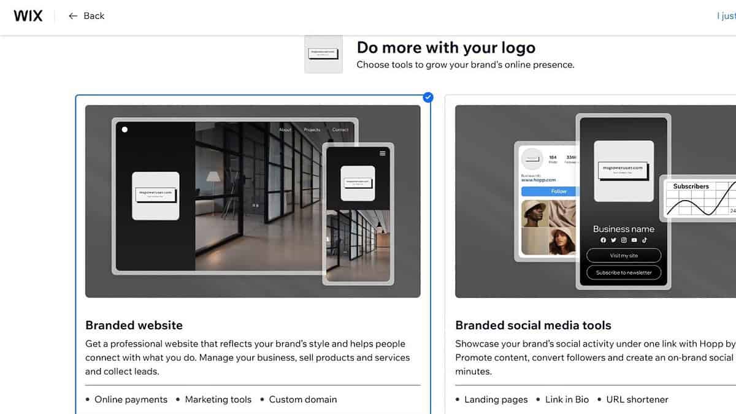Click the TikTok icon under Business name
This screenshot has width=736, height=414.
pyautogui.click(x=644, y=240)
